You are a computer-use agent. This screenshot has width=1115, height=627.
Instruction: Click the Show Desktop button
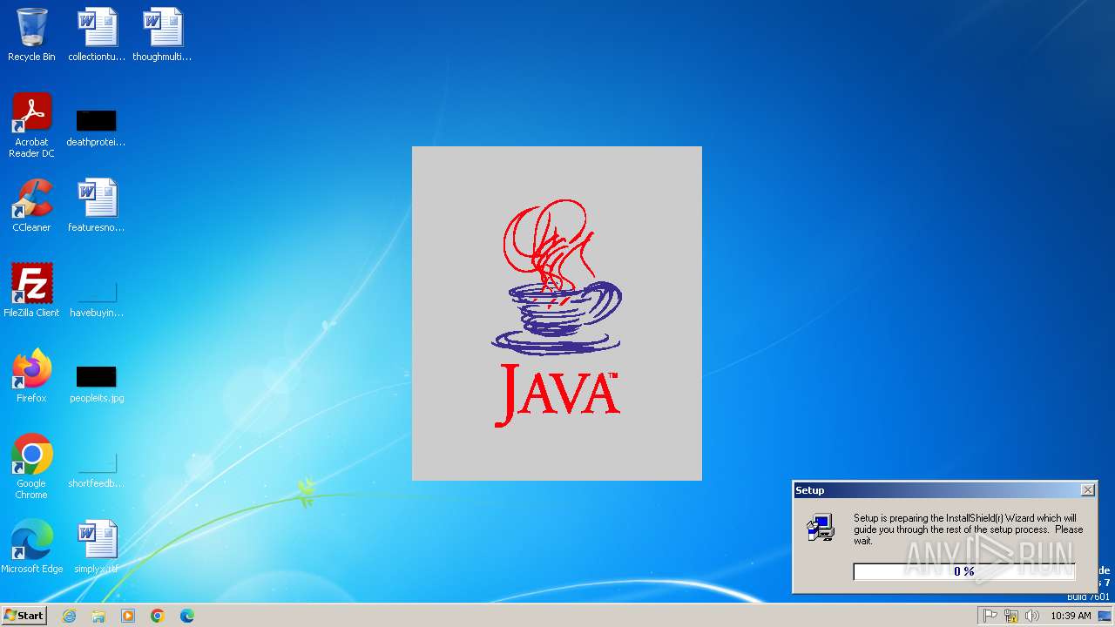1105,616
